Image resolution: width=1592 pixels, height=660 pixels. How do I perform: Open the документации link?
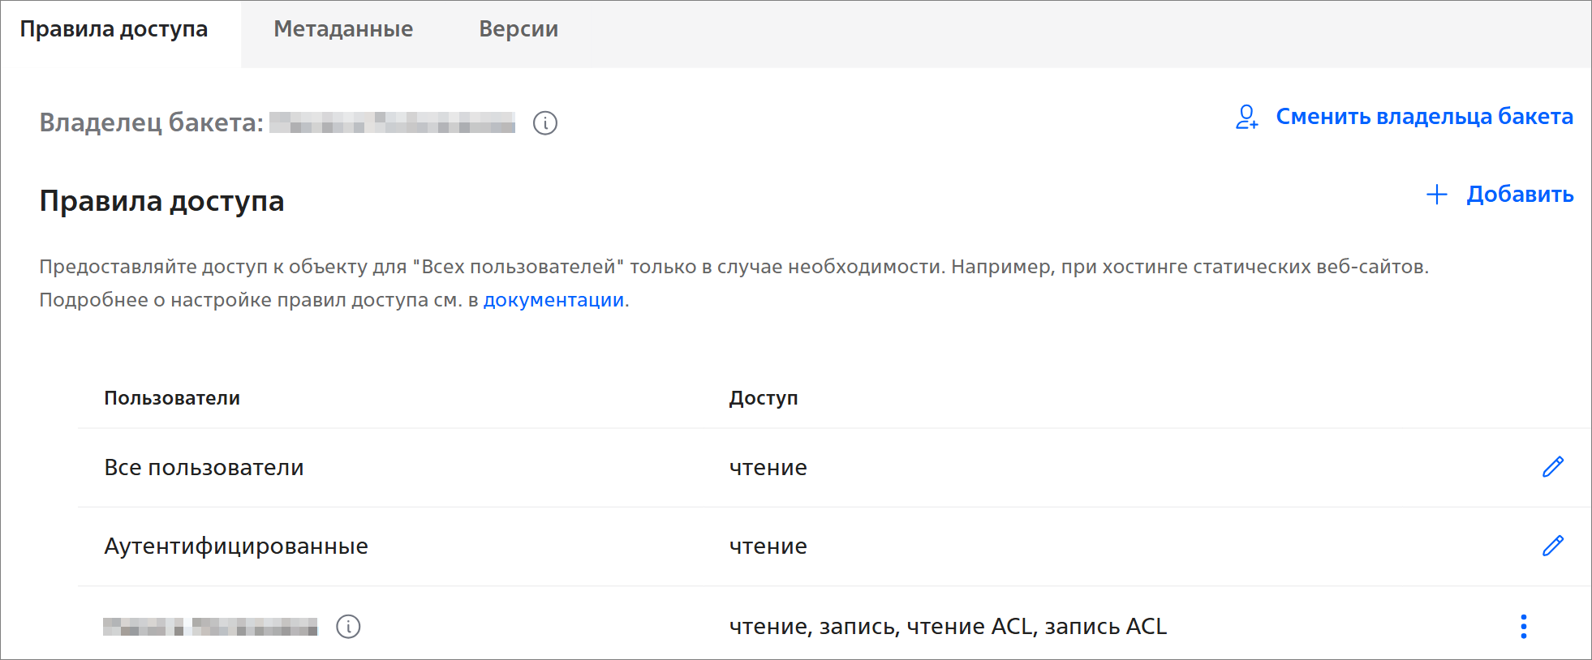pyautogui.click(x=553, y=300)
